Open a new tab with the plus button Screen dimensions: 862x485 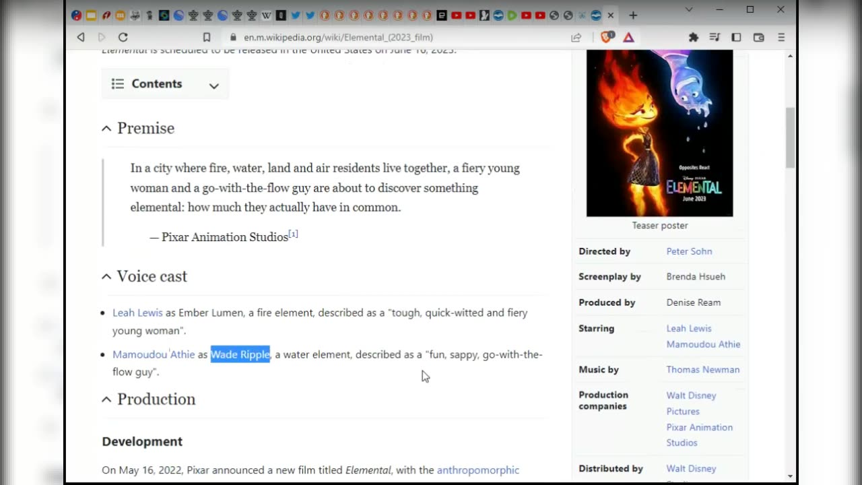point(633,15)
